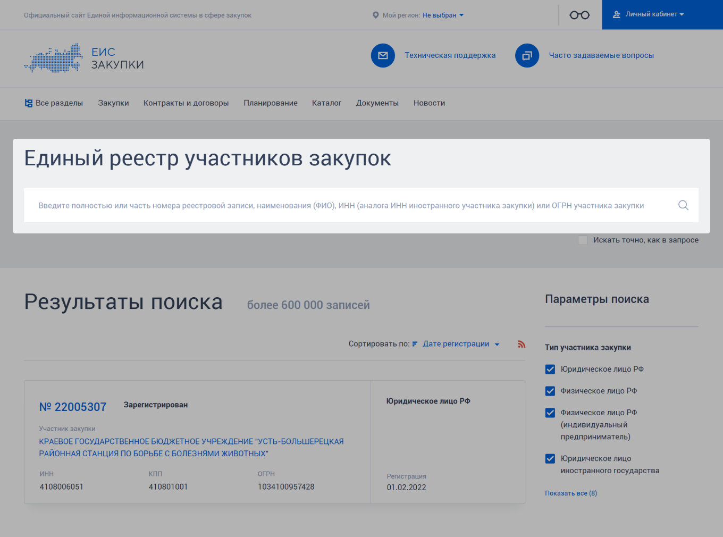The width and height of the screenshot is (723, 537).
Task: Click the RSS feed icon
Action: click(522, 344)
